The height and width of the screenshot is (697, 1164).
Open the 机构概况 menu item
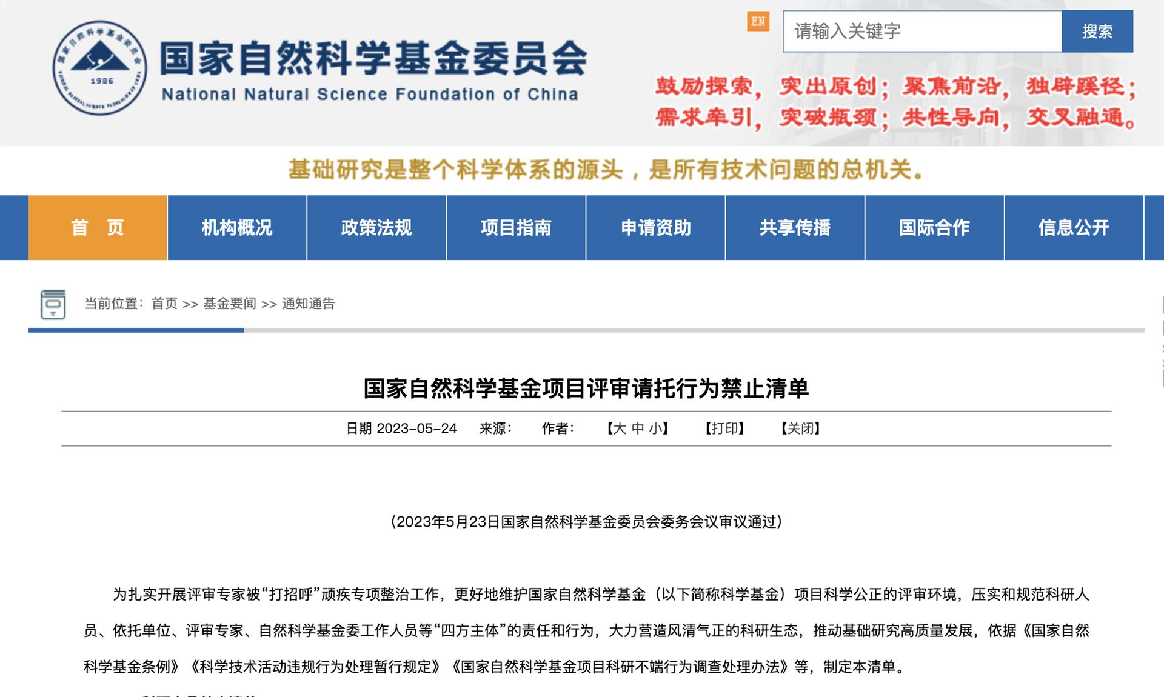click(x=237, y=228)
